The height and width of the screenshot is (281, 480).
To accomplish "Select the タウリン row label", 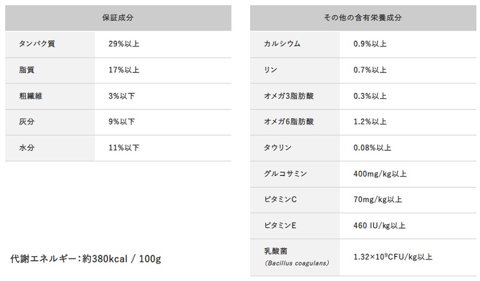I will (x=278, y=147).
